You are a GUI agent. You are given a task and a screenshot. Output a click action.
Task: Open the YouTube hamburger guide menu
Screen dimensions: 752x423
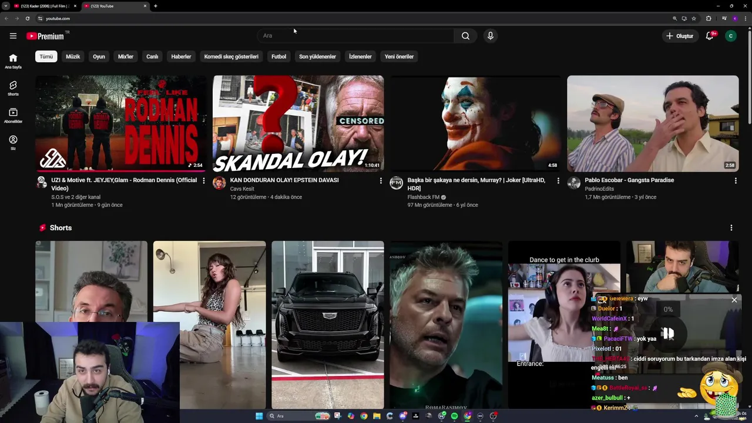point(13,36)
